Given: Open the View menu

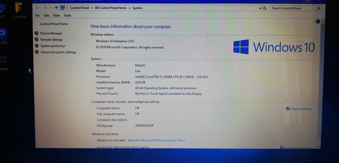Looking at the screenshot, I should pyautogui.click(x=56, y=15).
